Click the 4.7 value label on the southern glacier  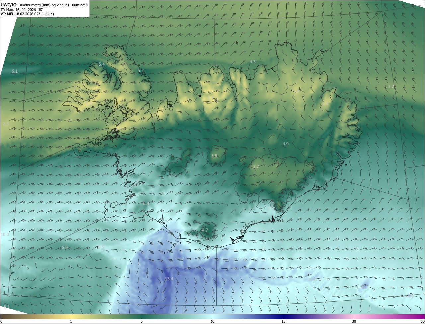pyautogui.click(x=205, y=230)
